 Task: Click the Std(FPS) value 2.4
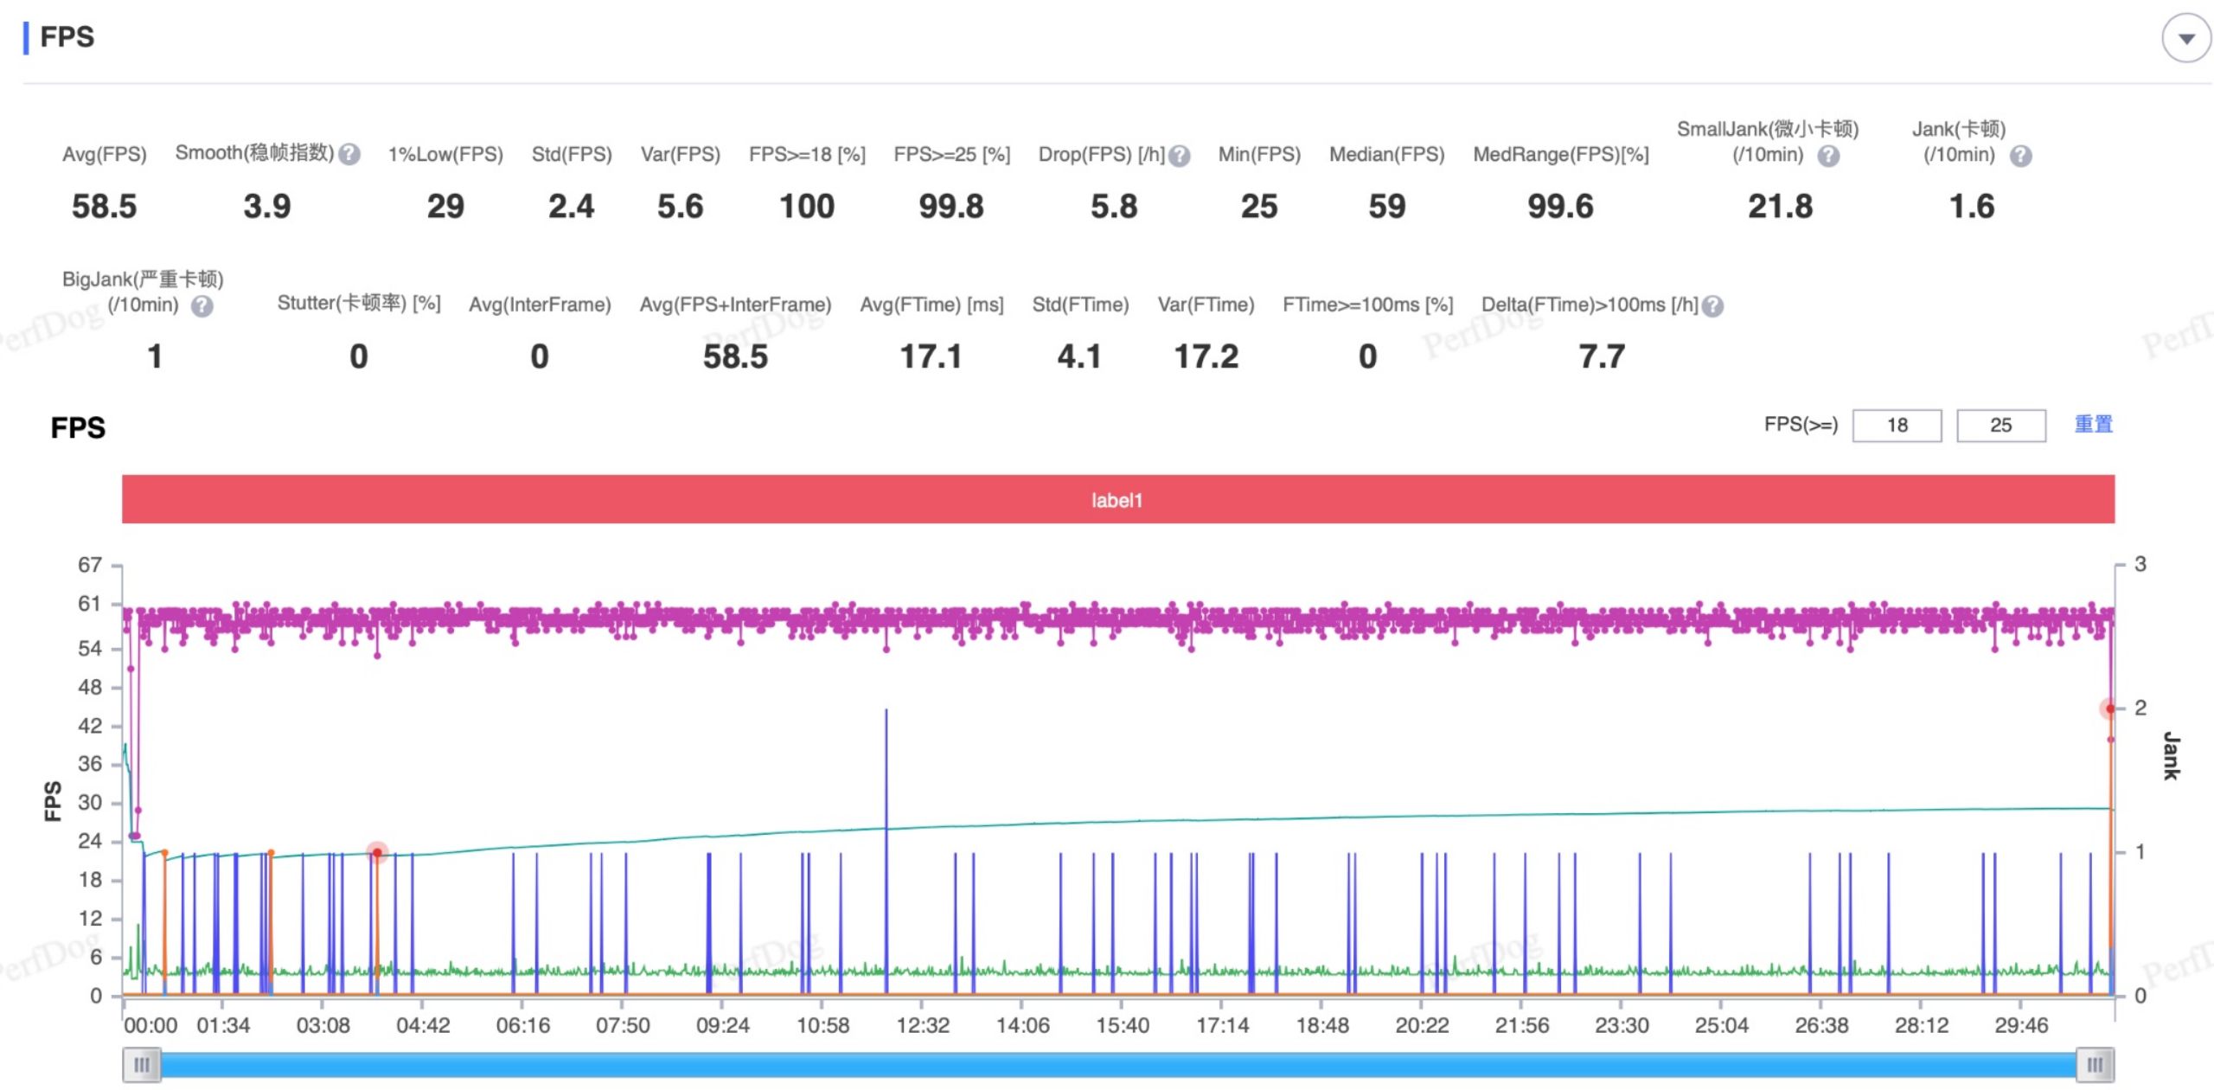coord(571,207)
